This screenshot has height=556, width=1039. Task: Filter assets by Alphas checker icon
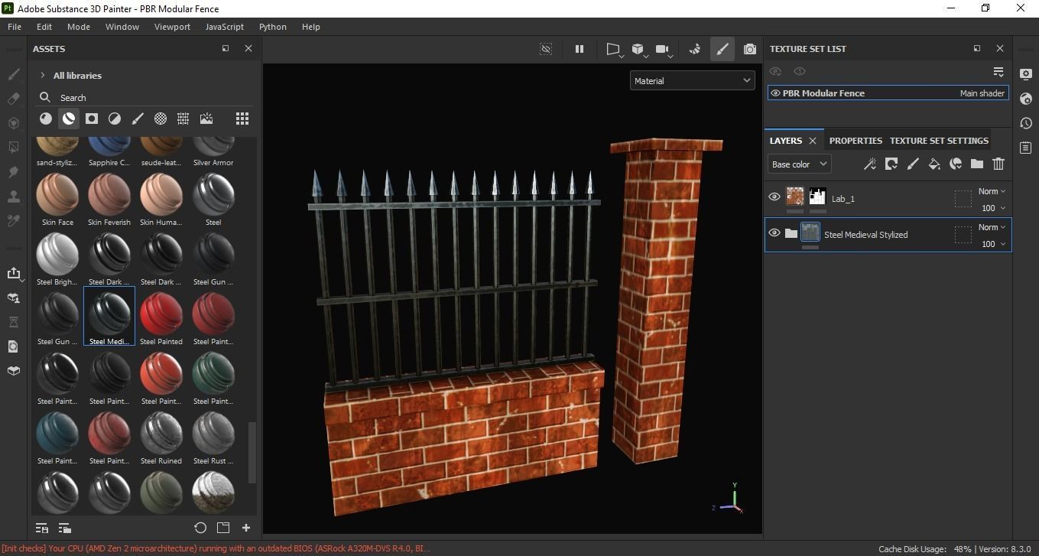pos(161,119)
